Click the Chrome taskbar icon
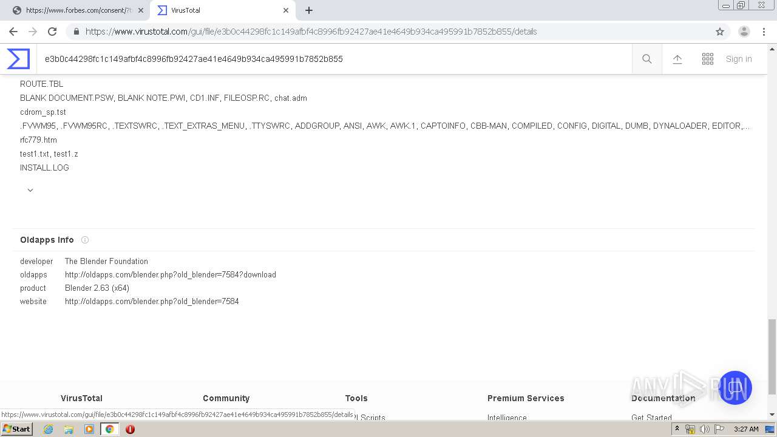The height and width of the screenshot is (437, 777). click(x=109, y=429)
